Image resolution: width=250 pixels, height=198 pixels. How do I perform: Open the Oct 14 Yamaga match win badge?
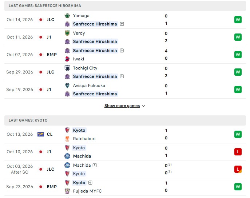238,20
